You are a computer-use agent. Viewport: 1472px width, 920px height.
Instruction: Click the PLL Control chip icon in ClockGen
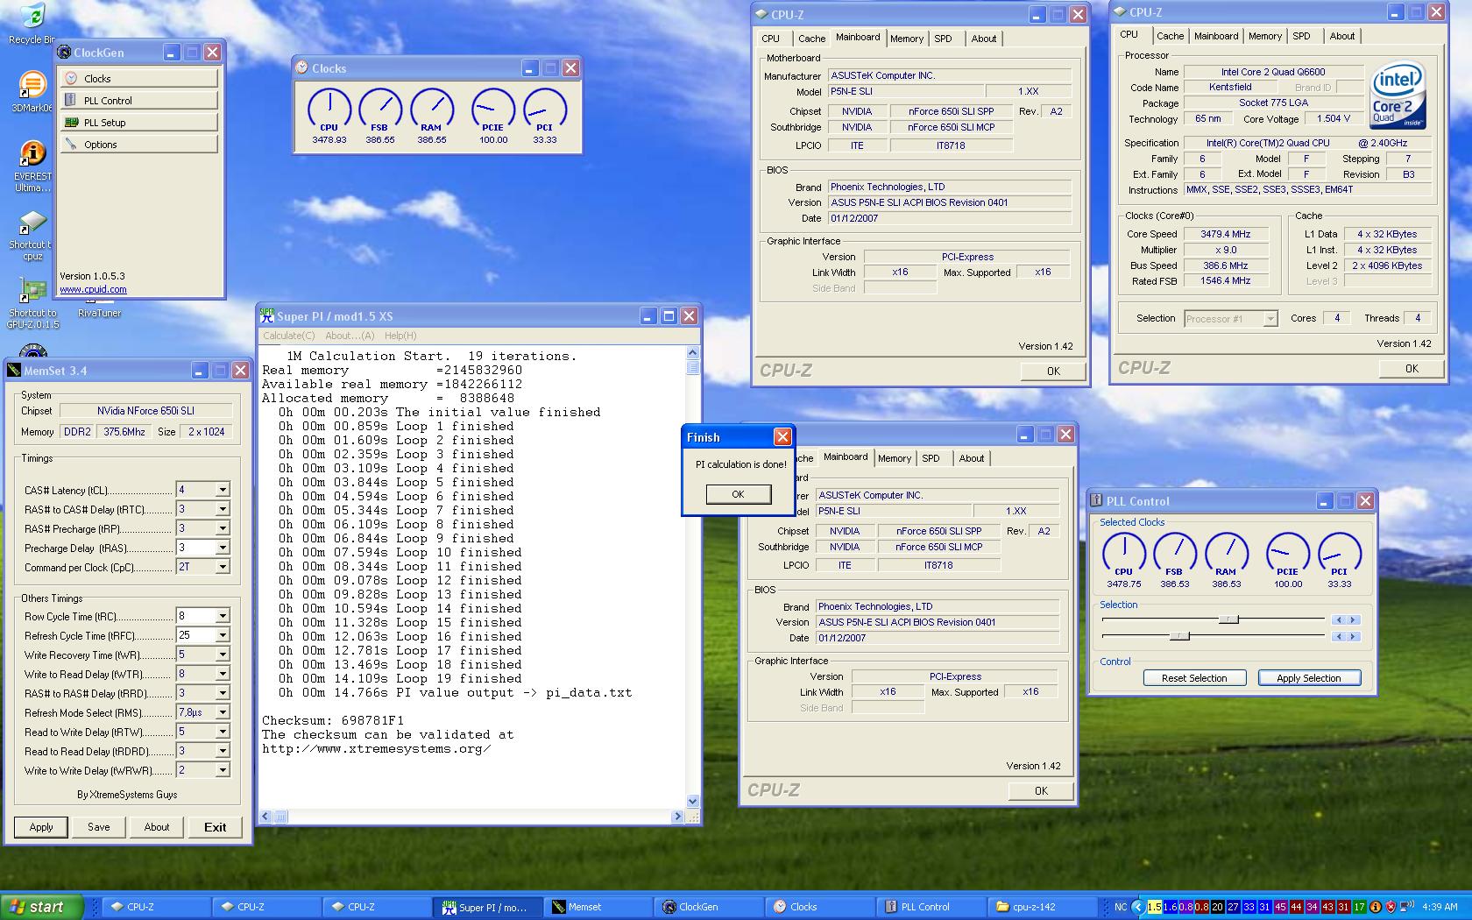[x=71, y=100]
